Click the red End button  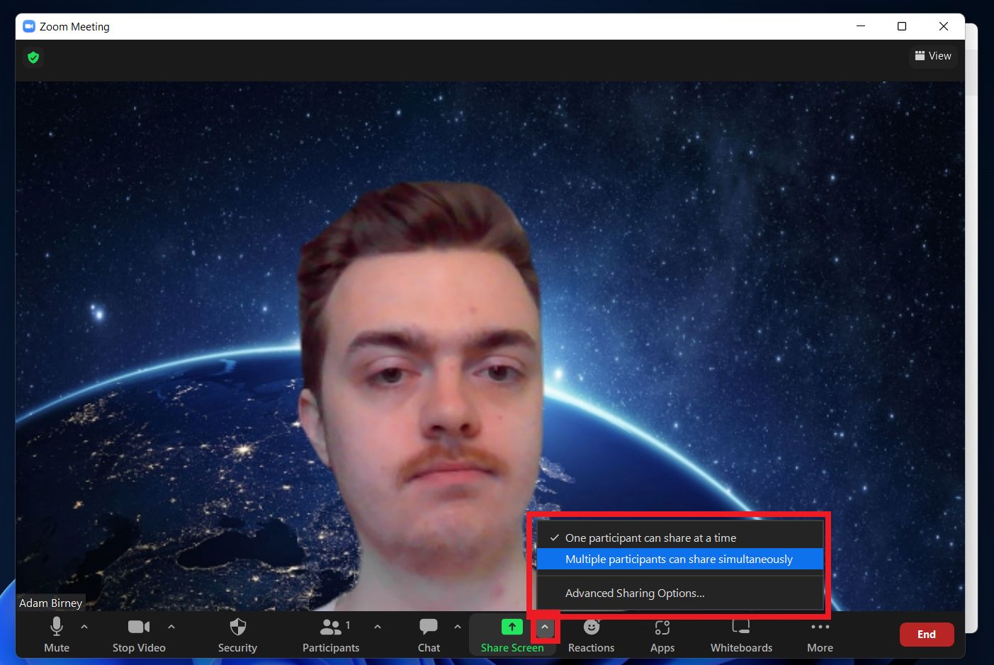(926, 635)
